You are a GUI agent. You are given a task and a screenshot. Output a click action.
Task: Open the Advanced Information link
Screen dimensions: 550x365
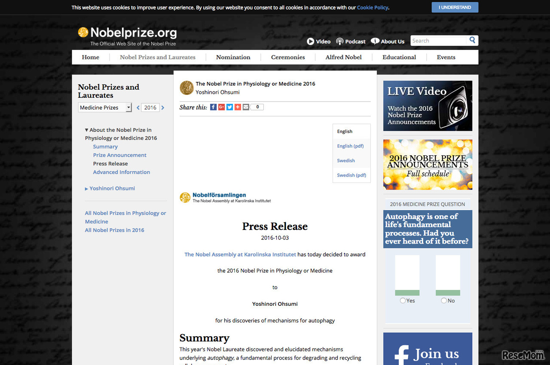122,172
